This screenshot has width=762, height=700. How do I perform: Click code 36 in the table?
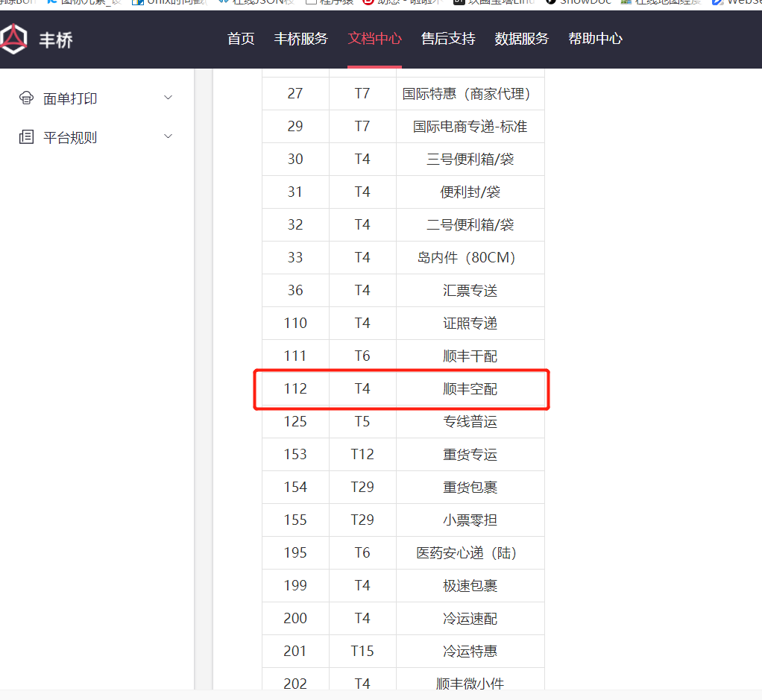tap(295, 290)
